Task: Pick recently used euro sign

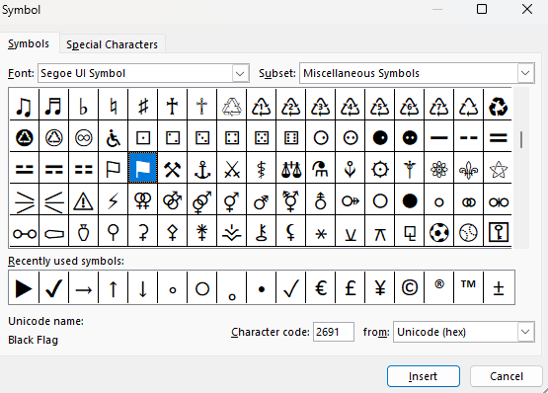Action: click(x=321, y=288)
